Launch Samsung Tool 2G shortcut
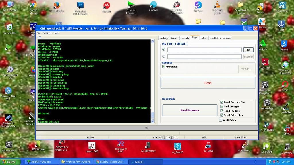Image resolution: width=294 pixels, height=165 pixels. [x=10, y=73]
